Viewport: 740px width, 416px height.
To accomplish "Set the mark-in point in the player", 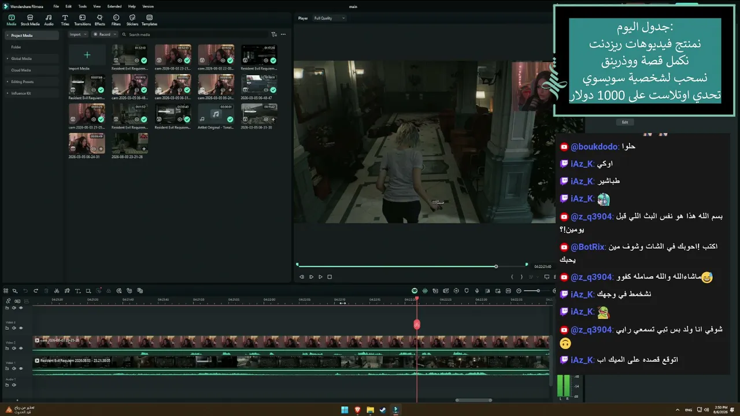I will 512,277.
